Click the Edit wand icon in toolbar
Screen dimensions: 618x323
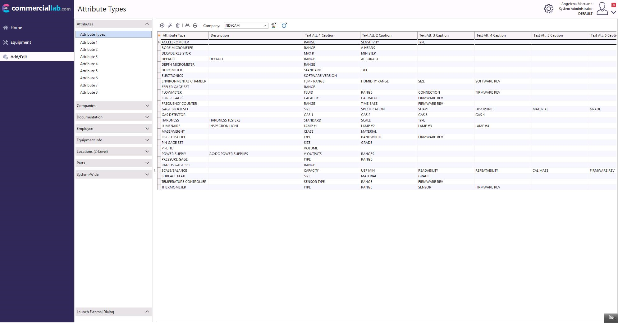point(170,25)
